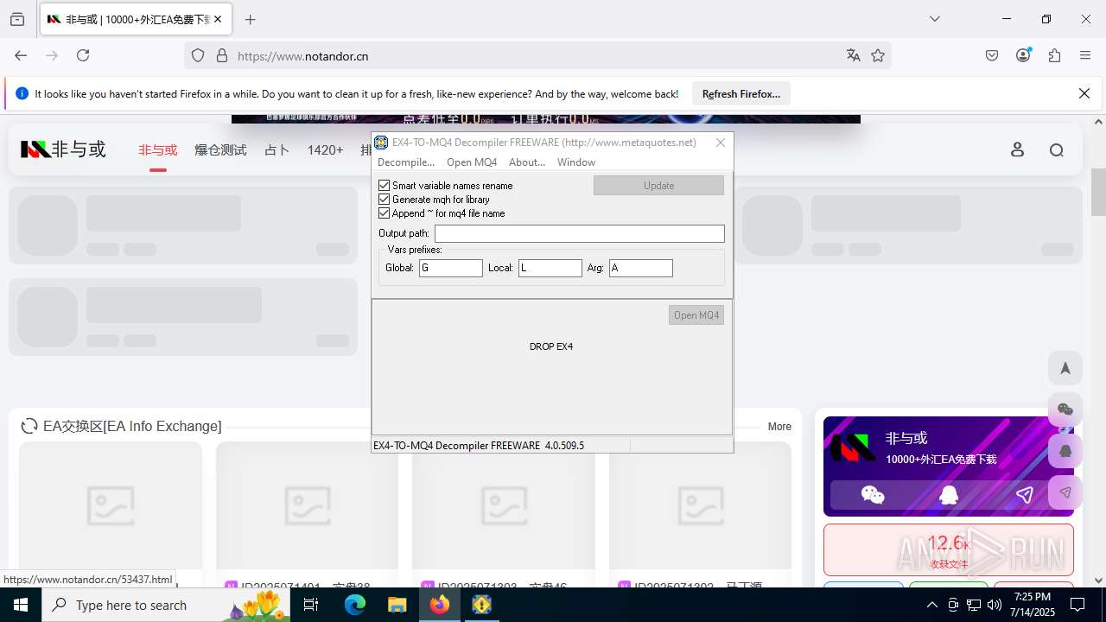The height and width of the screenshot is (622, 1106).
Task: Click the floating Telegram side button
Action: (x=1065, y=492)
